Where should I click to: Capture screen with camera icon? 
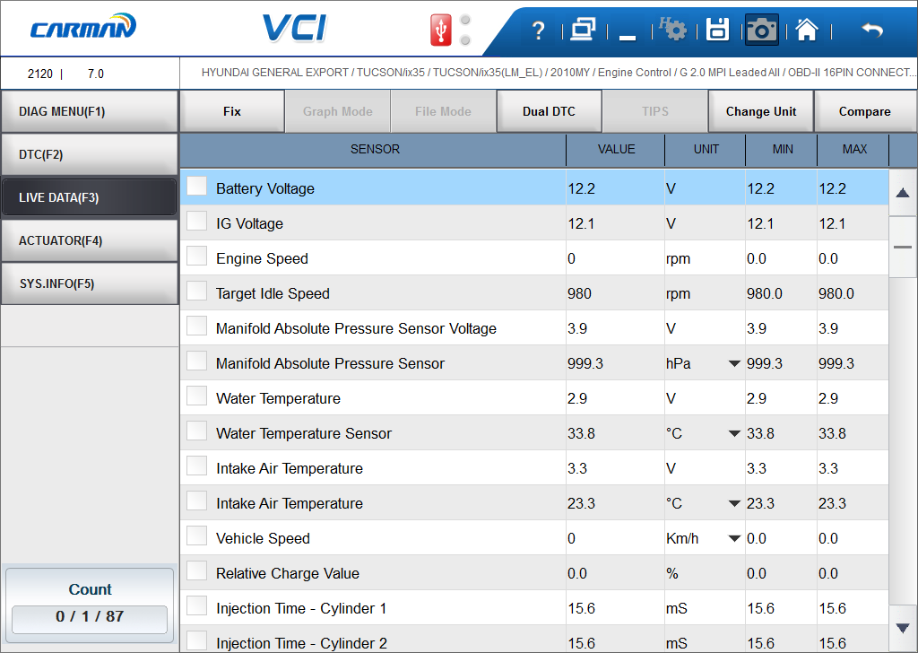[762, 30]
